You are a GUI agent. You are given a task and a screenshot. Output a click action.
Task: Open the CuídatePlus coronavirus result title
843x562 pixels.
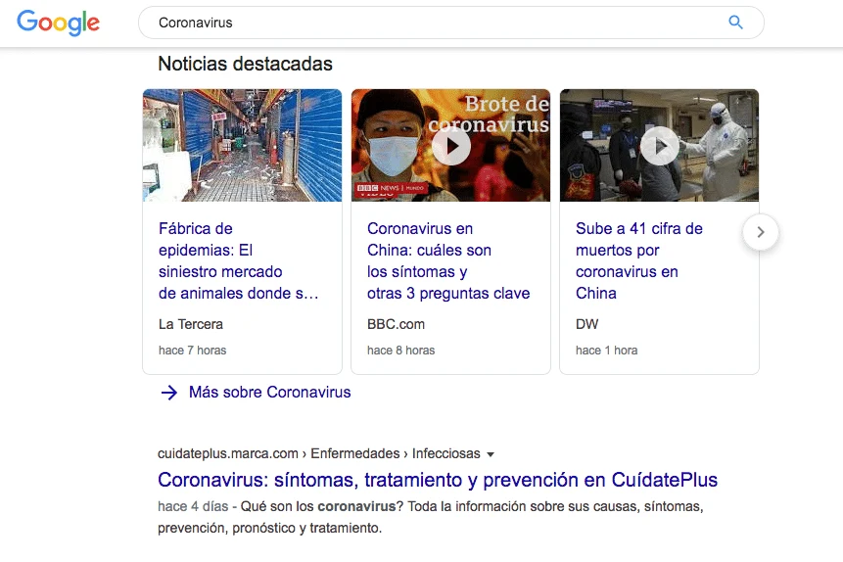(438, 480)
